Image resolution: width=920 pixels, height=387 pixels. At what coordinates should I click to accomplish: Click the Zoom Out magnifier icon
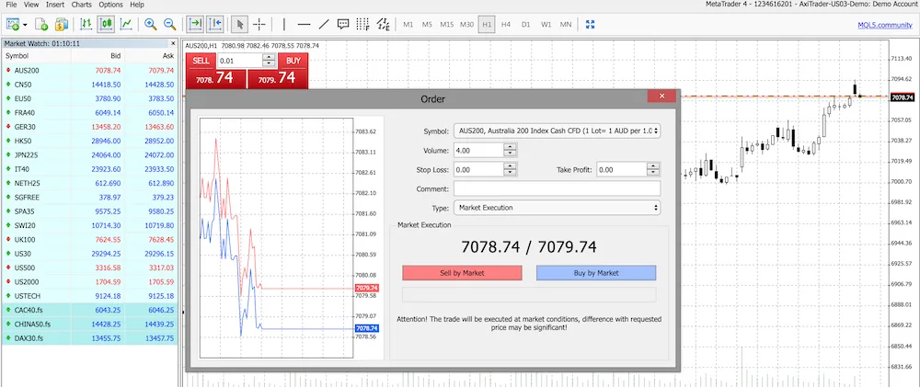169,24
